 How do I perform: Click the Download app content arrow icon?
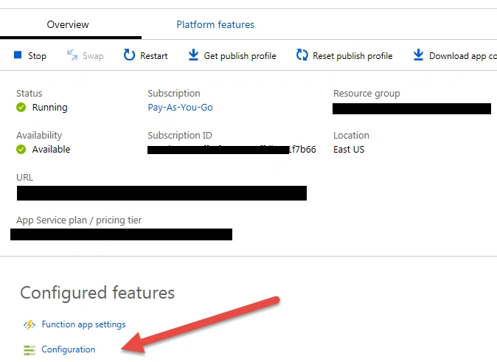(418, 55)
